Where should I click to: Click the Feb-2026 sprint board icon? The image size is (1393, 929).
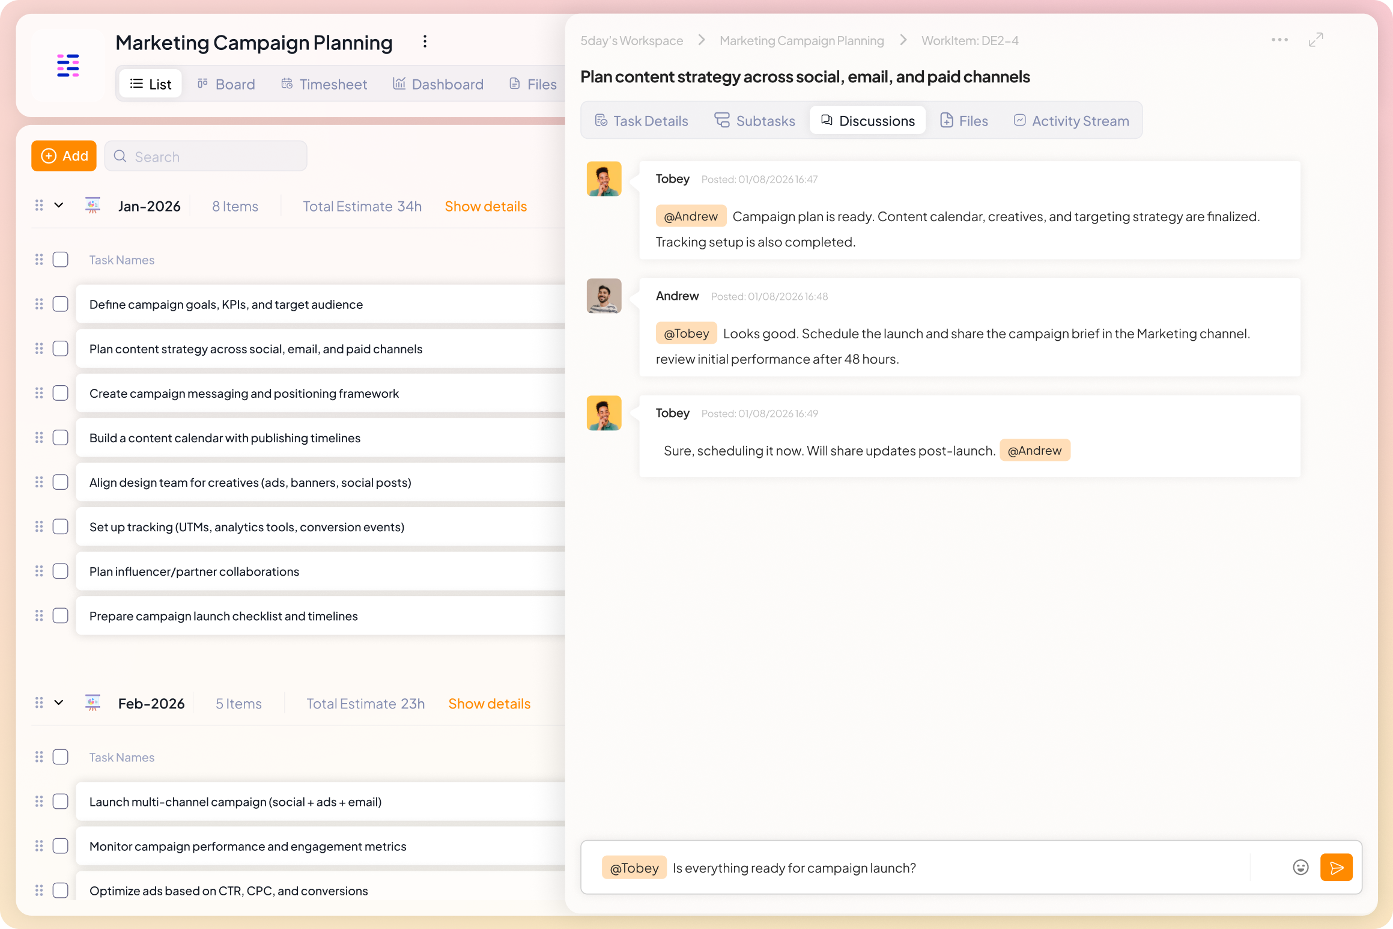coord(93,702)
